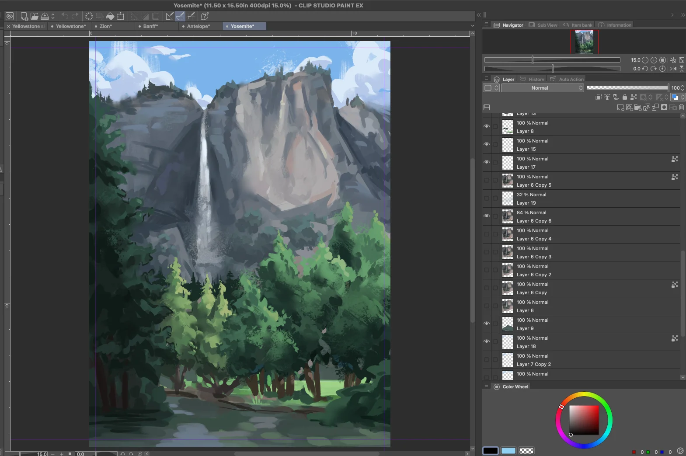Hide Layer 17 with eye icon
Image resolution: width=686 pixels, height=456 pixels.
tap(487, 162)
